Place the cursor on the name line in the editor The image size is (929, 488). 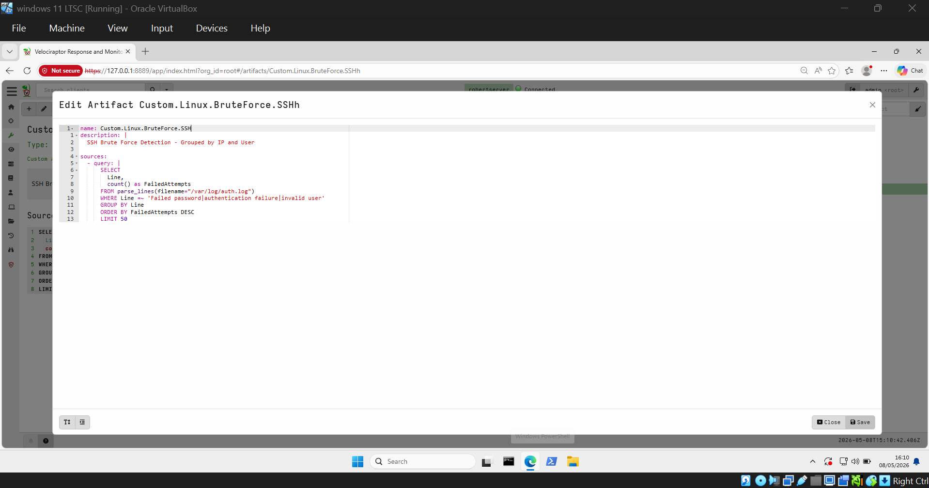pos(477,128)
